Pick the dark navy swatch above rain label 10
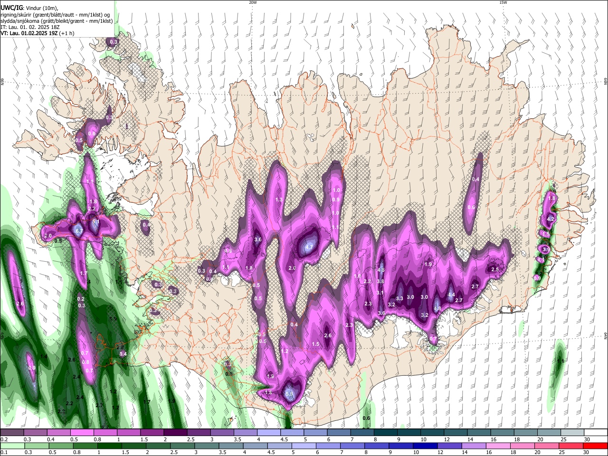 coord(424,446)
